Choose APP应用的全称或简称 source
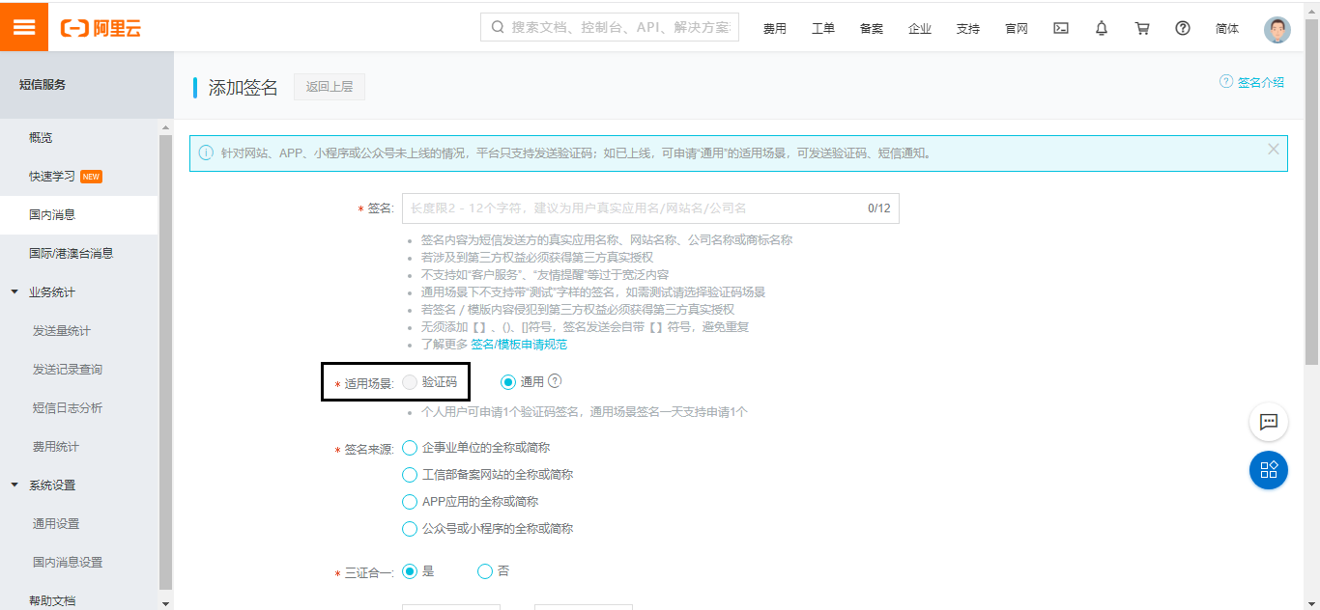The height and width of the screenshot is (610, 1320). coord(410,502)
